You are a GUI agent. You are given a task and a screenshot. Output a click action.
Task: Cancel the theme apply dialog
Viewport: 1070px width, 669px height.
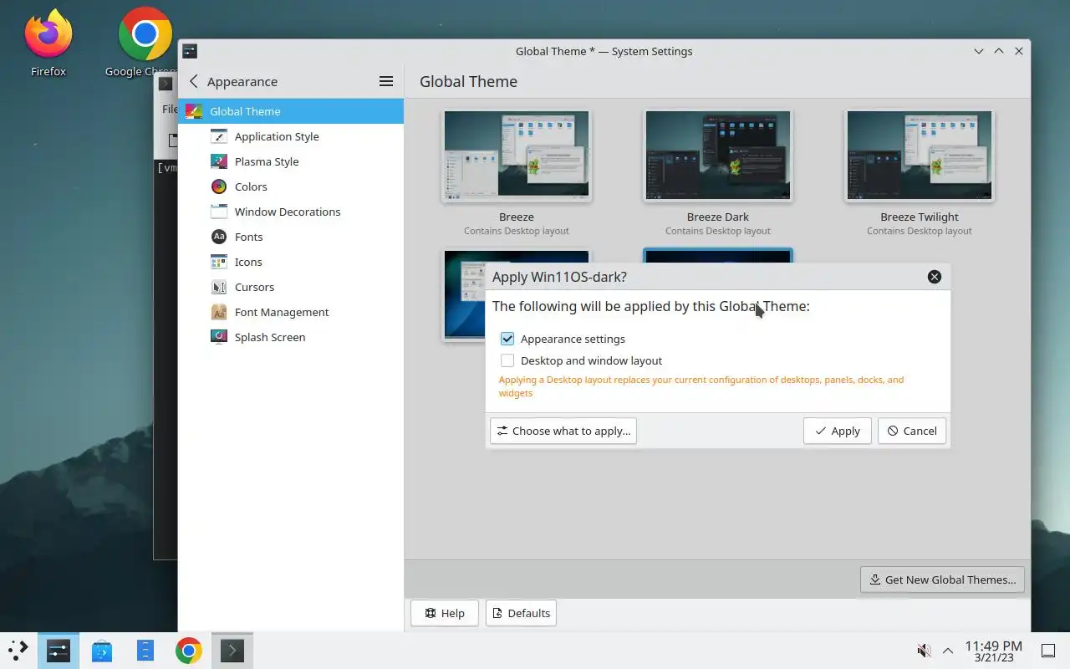pos(911,431)
